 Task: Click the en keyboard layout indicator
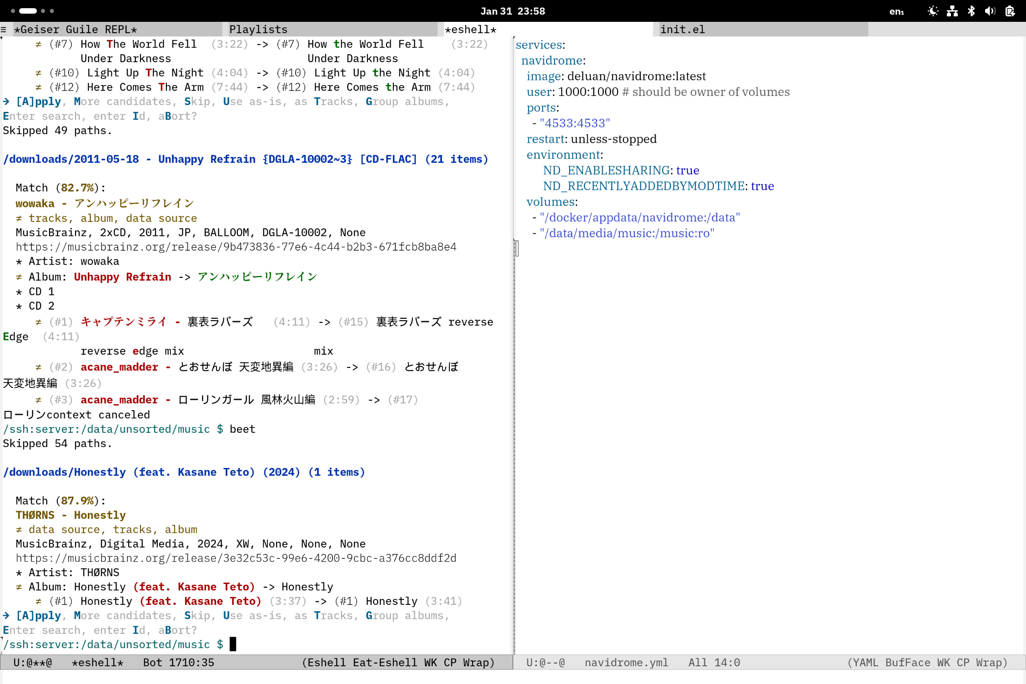896,11
